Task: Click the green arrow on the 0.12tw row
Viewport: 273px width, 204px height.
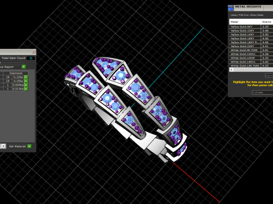Action: [x=26, y=77]
